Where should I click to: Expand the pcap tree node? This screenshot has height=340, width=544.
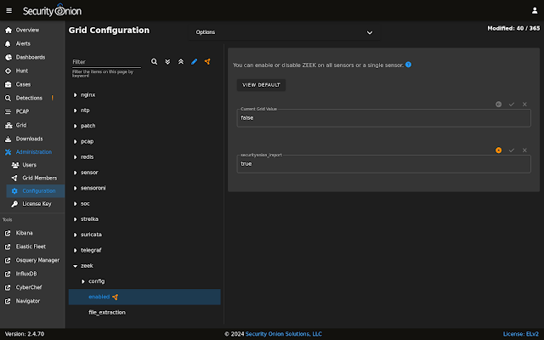(x=76, y=142)
